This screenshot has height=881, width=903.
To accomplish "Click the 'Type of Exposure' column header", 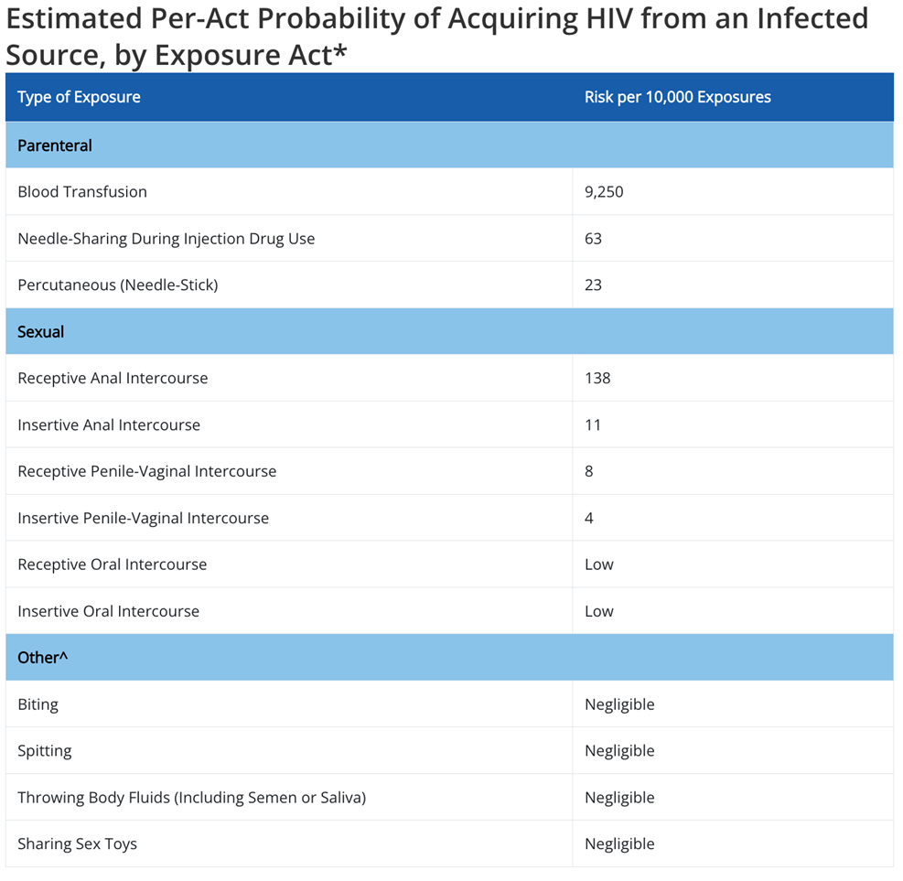I will [x=79, y=97].
